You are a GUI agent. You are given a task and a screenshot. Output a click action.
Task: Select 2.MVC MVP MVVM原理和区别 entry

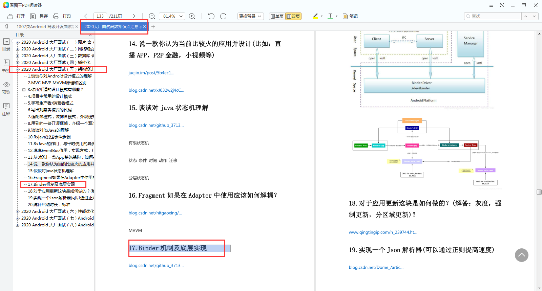(x=57, y=83)
